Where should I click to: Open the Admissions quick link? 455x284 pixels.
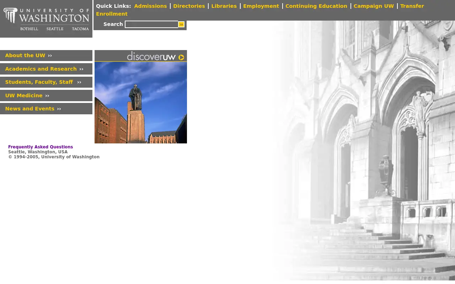[x=150, y=6]
